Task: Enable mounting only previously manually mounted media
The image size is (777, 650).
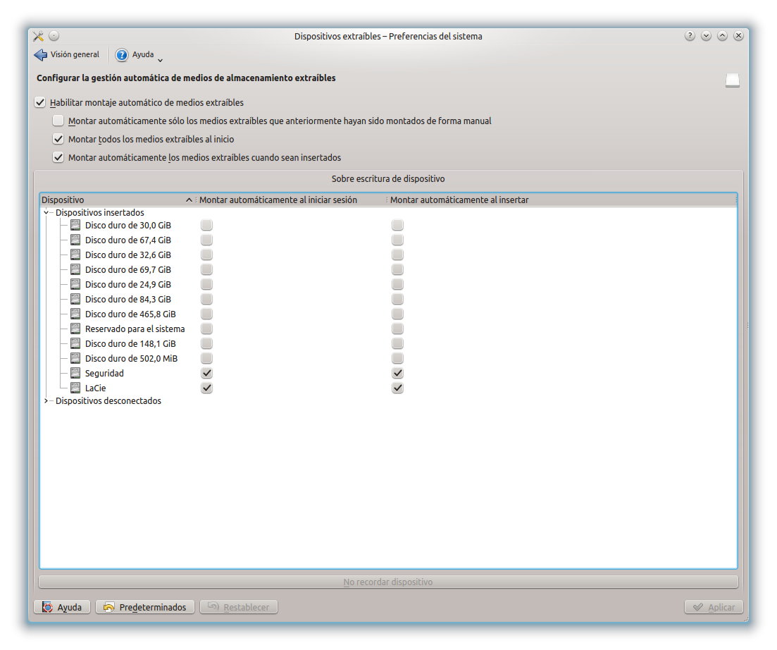Action: pos(58,121)
